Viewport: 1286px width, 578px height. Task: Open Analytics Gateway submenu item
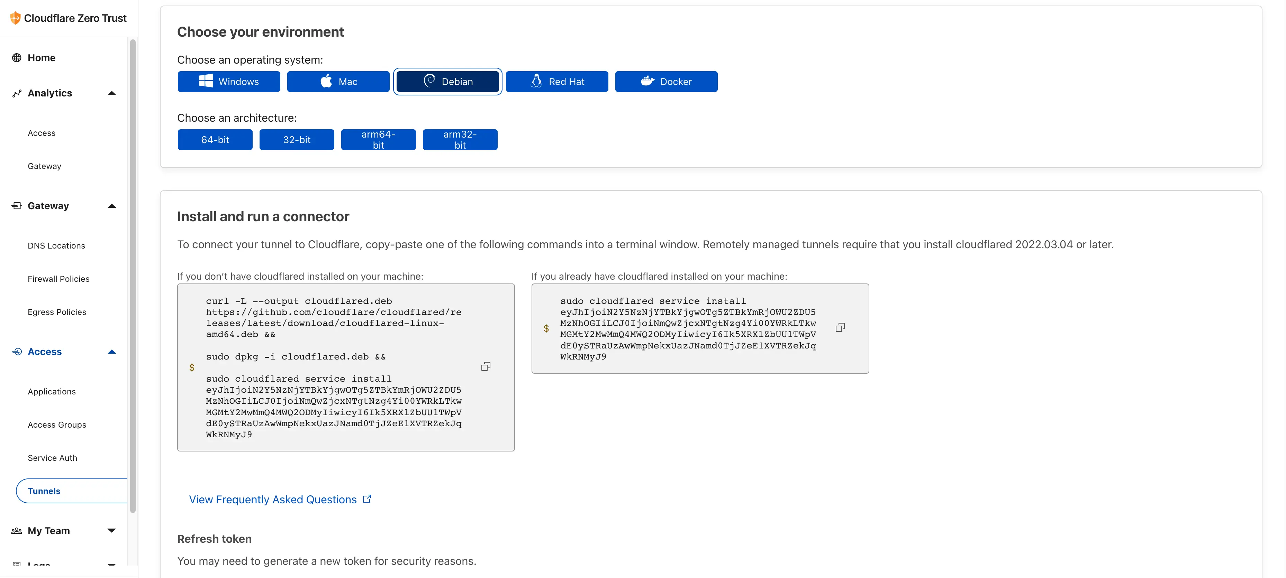click(44, 166)
